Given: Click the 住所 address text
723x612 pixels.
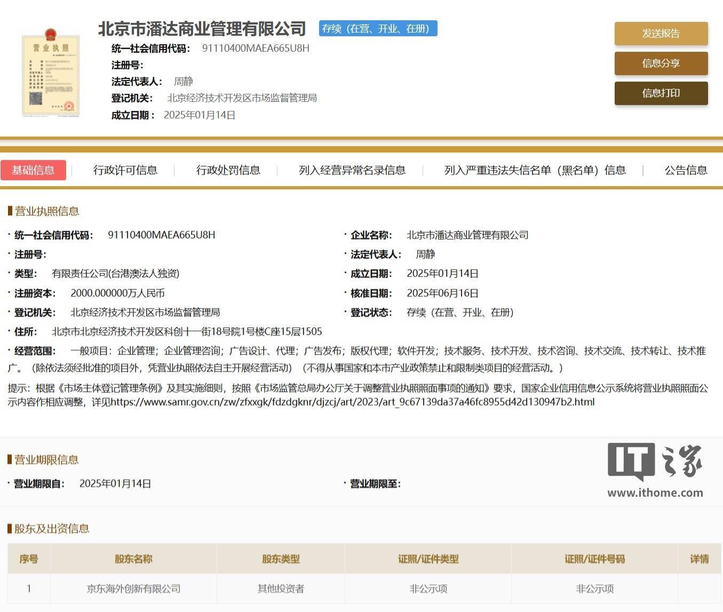Looking at the screenshot, I should coord(187,332).
